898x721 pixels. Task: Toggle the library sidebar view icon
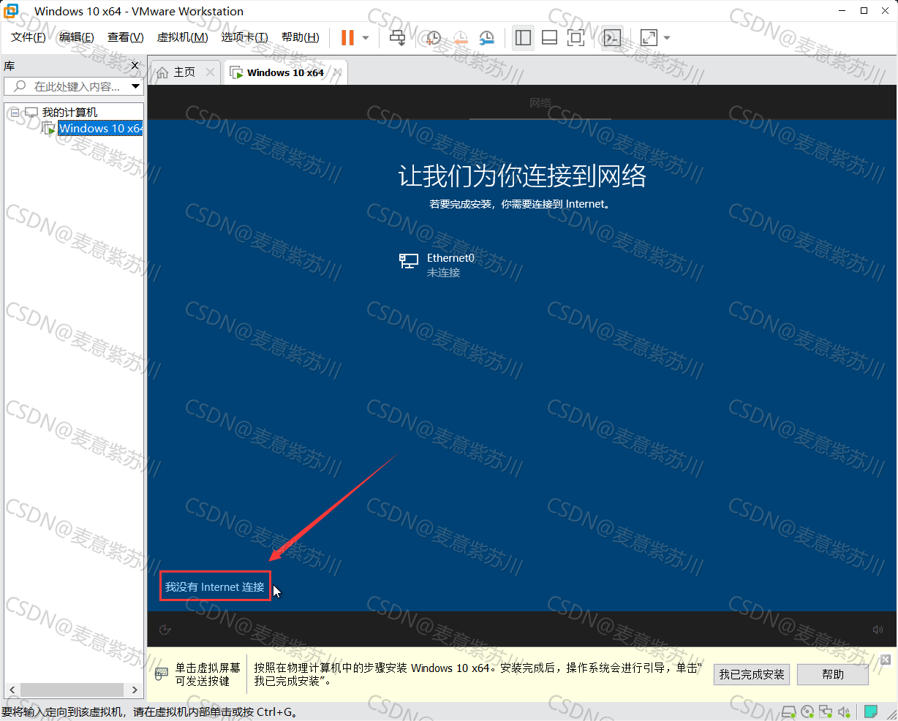(523, 37)
